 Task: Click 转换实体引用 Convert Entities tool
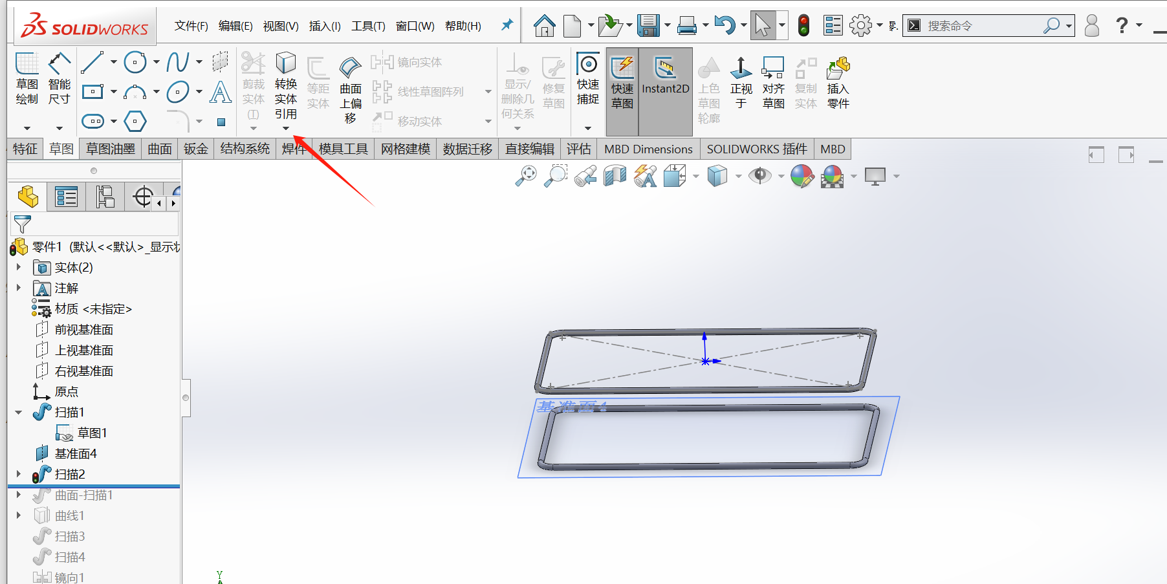(286, 85)
